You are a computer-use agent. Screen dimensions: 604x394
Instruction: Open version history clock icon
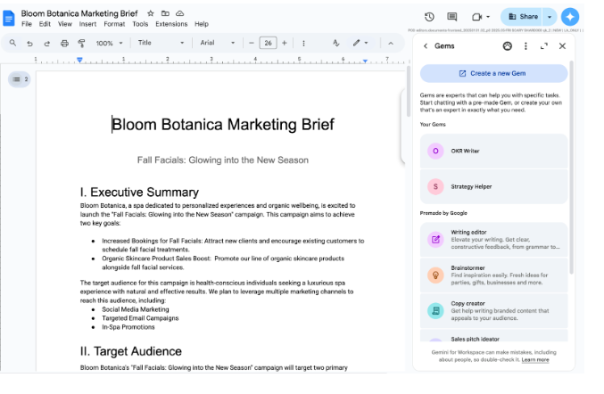[429, 17]
